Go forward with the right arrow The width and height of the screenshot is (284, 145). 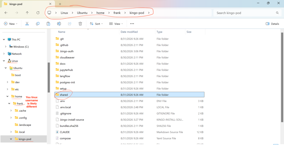17,13
